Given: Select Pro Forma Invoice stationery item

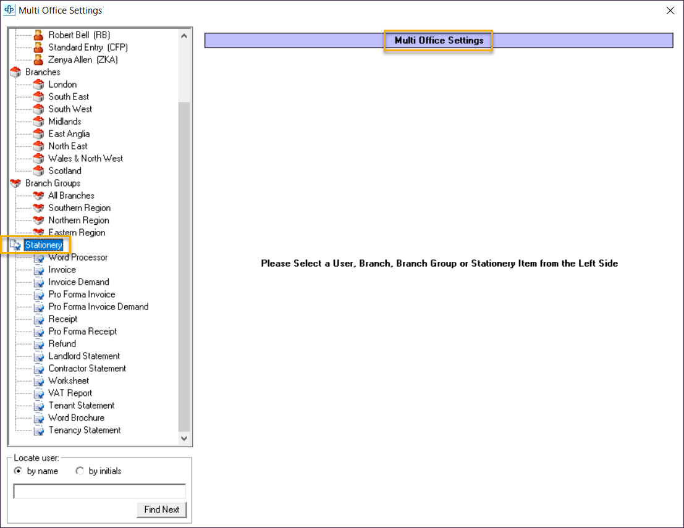Looking at the screenshot, I should tap(82, 295).
